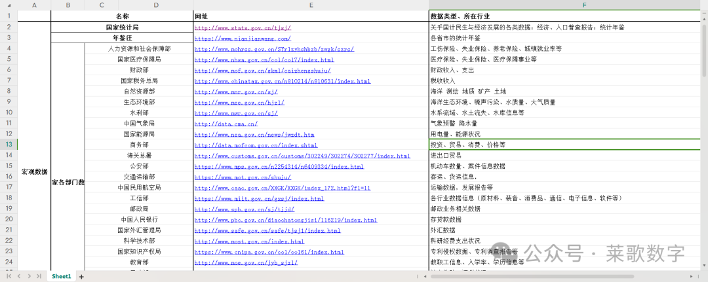Viewport: 708px width, 282px height.
Task: Select the 商务部 cell
Action: 139,145
